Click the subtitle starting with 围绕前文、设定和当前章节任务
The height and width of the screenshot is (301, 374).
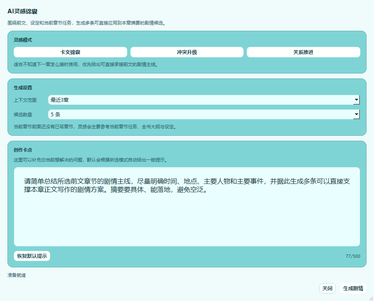86,23
